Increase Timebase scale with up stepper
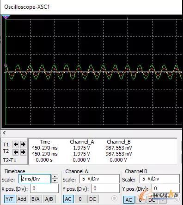 [x=55, y=177]
